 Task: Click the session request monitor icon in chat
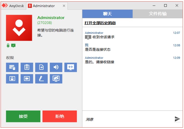point(88,37)
